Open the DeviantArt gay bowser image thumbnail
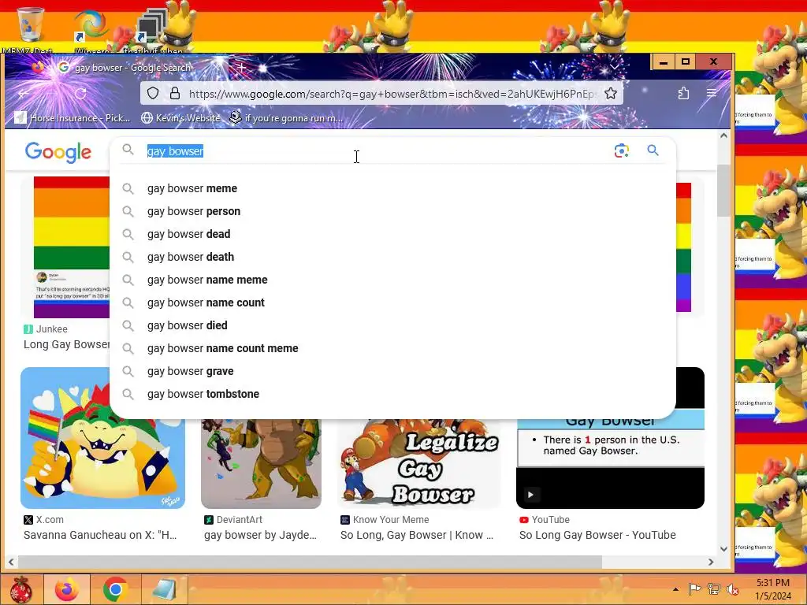The width and height of the screenshot is (807, 605). [261, 463]
